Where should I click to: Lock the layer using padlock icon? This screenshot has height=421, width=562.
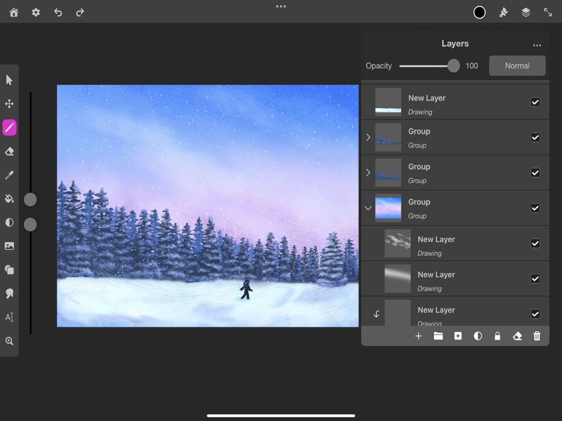497,336
